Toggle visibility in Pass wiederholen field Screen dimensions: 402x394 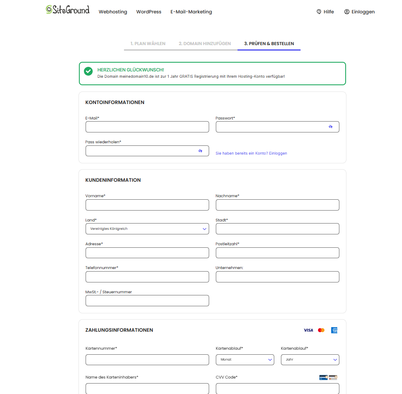pyautogui.click(x=200, y=151)
